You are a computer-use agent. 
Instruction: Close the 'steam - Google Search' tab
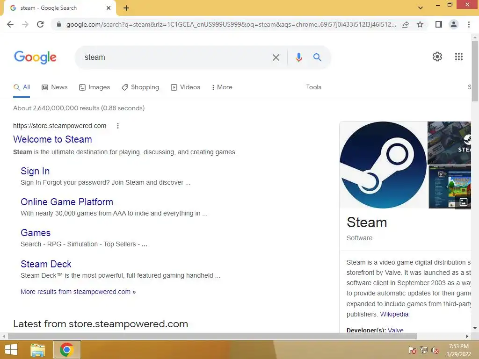(x=109, y=8)
